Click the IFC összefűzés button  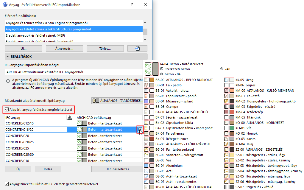tap(119, 169)
